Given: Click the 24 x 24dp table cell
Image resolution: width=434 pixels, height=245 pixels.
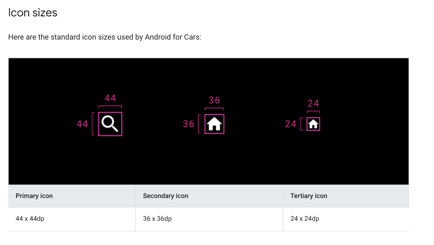Looking at the screenshot, I should 346,219.
